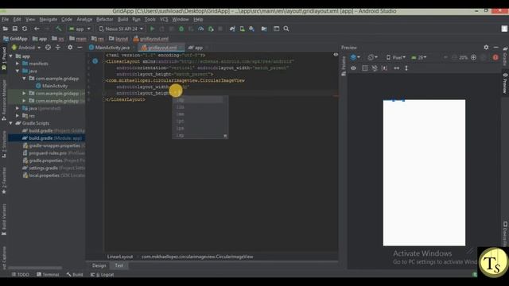Click the Project panel horizontal scrollbar

(x=35, y=268)
